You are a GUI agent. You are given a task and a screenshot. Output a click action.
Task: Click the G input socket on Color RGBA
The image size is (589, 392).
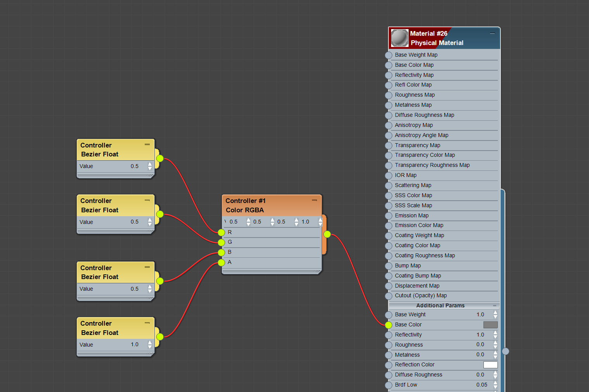pyautogui.click(x=221, y=243)
